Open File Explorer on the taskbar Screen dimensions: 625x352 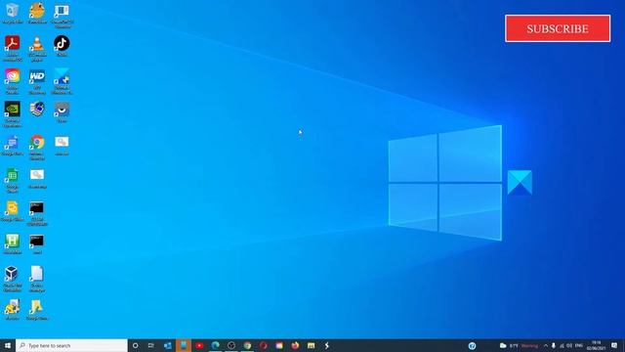(311, 345)
